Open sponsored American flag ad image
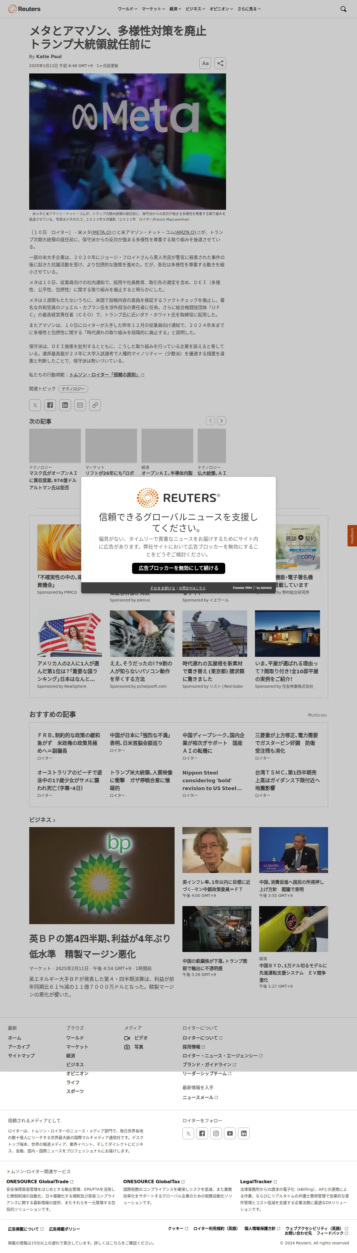The width and height of the screenshot is (357, 1253). 70,633
